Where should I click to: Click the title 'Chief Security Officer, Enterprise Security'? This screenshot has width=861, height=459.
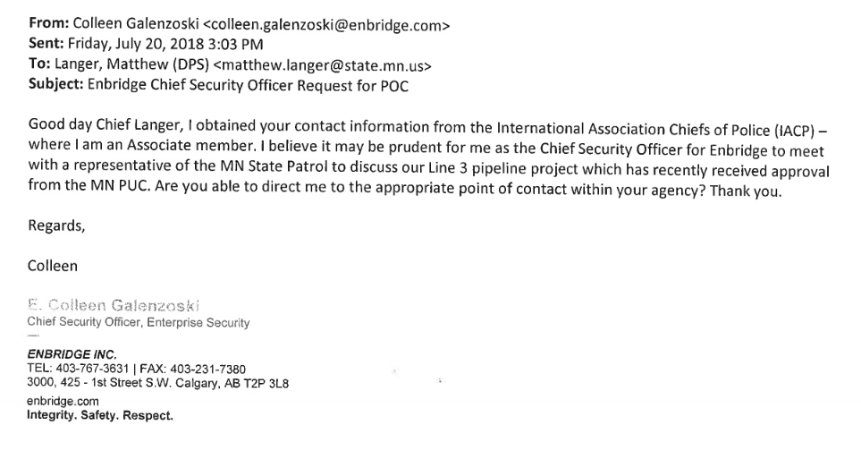click(138, 322)
